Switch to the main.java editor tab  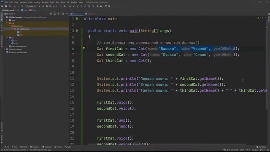(x=77, y=14)
